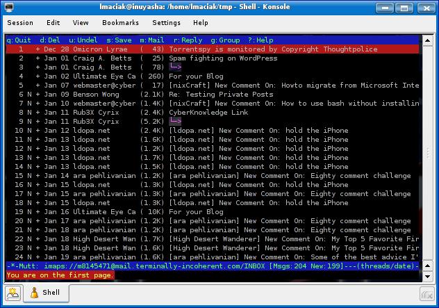The width and height of the screenshot is (439, 308).
Task: Open the View menu
Action: 81,23
